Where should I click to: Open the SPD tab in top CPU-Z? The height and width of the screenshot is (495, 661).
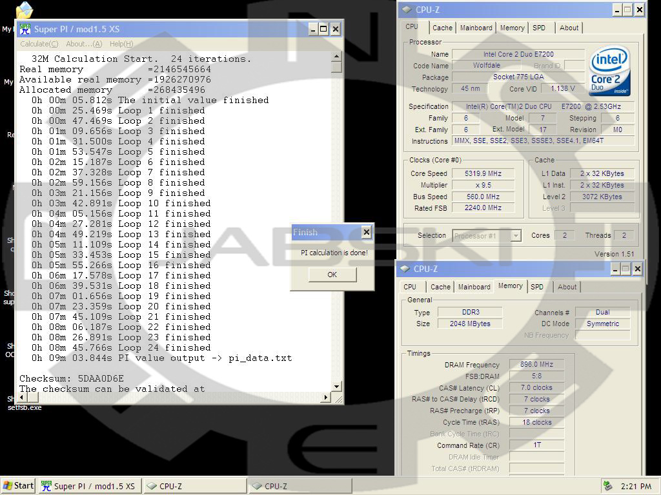[x=539, y=28]
